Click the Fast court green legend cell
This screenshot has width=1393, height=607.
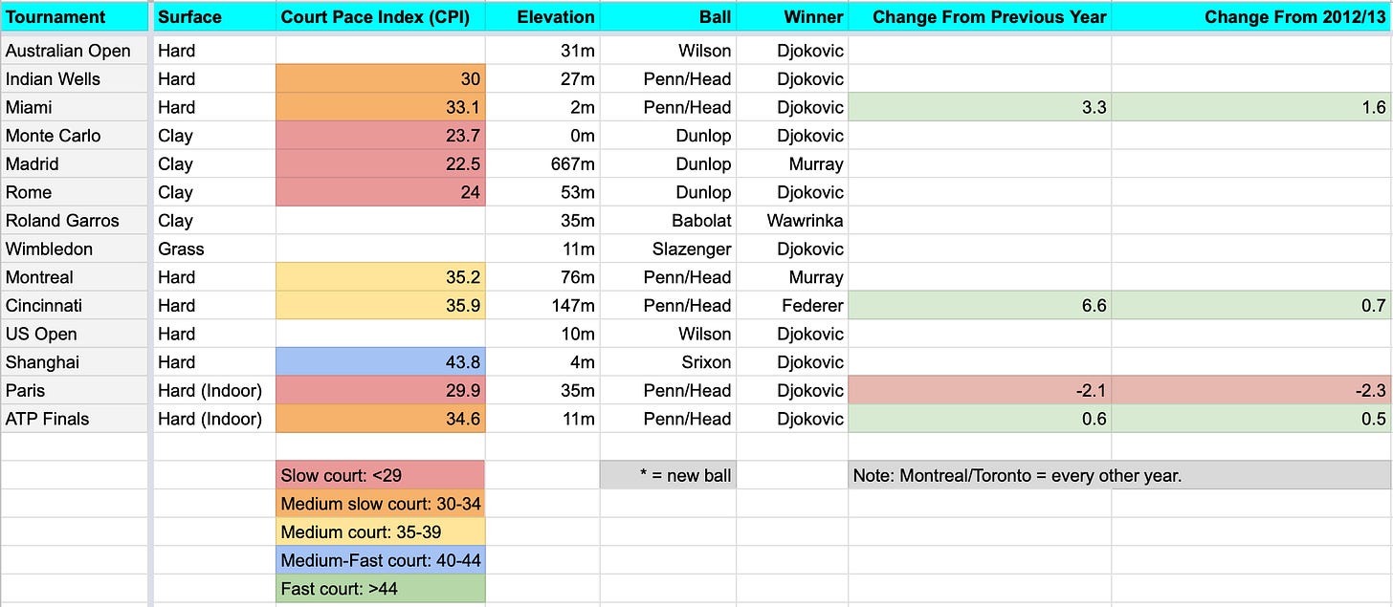click(x=381, y=589)
